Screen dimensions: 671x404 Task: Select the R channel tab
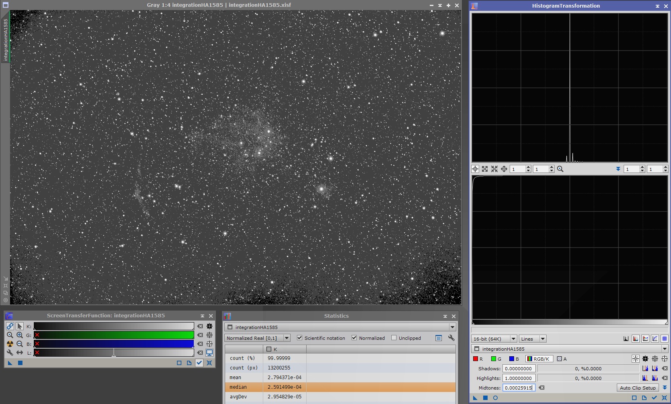(478, 359)
